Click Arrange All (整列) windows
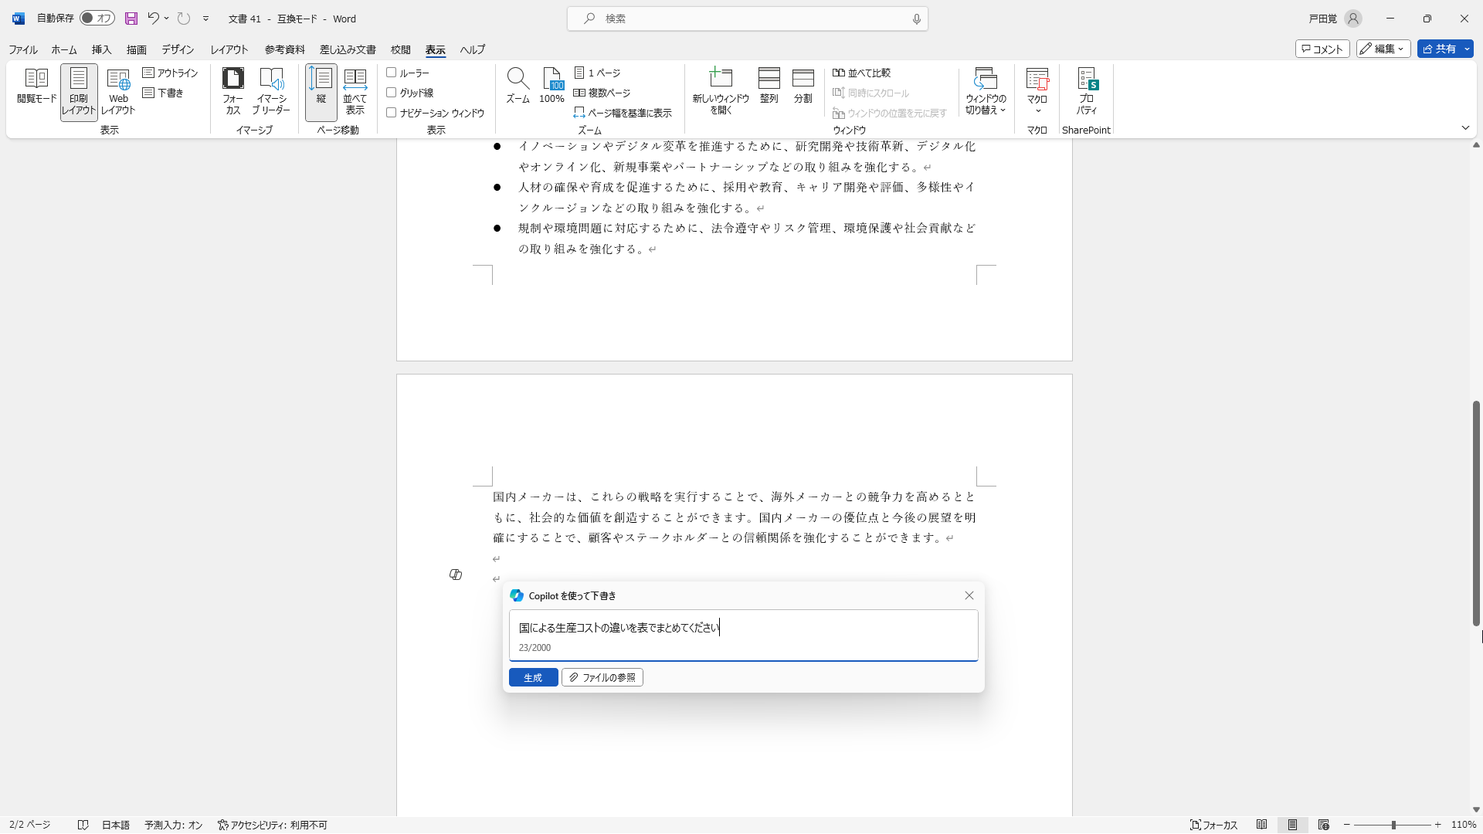Screen dimensions: 1483x834 [x=769, y=86]
